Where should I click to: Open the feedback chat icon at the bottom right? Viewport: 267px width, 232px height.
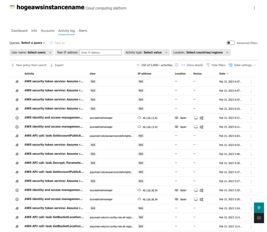pyautogui.click(x=259, y=218)
